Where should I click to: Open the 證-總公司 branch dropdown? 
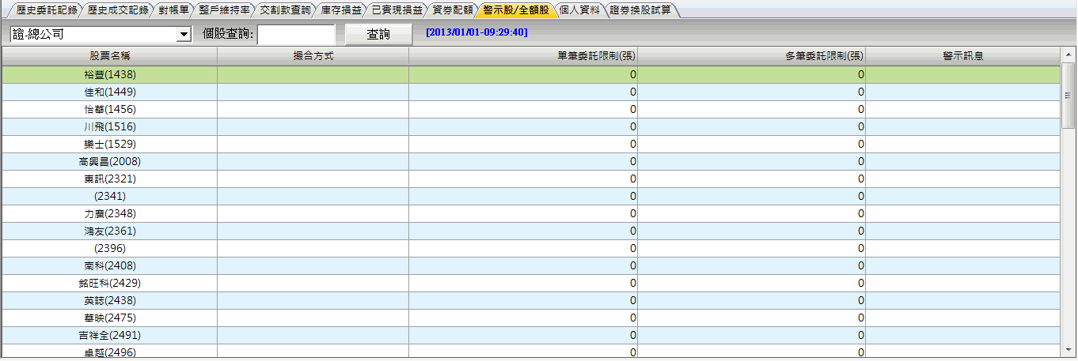(184, 35)
